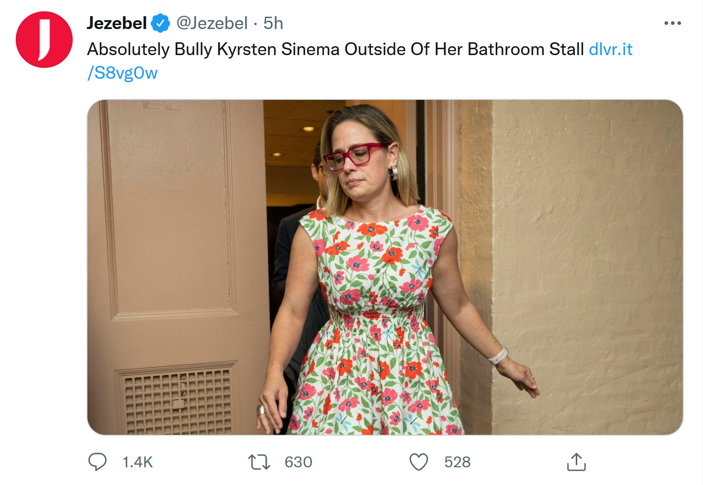
Task: Share the tweet via share icon
Action: [x=576, y=462]
